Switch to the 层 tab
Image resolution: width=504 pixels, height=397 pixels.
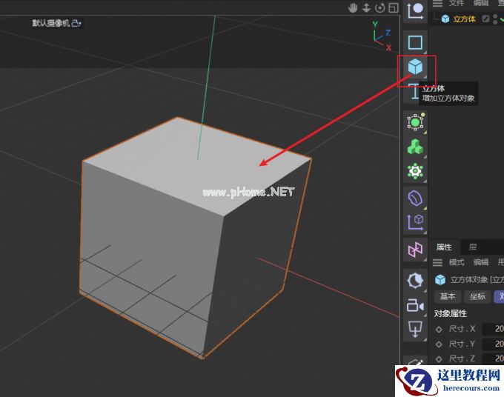coord(473,247)
